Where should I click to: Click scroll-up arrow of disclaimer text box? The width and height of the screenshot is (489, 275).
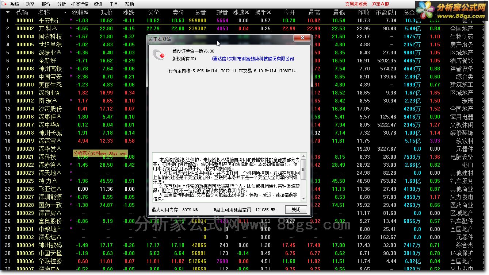point(304,156)
